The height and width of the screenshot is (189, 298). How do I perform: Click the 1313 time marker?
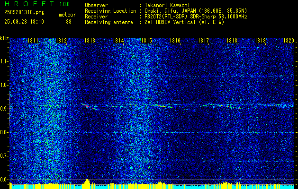pyautogui.click(x=90, y=41)
